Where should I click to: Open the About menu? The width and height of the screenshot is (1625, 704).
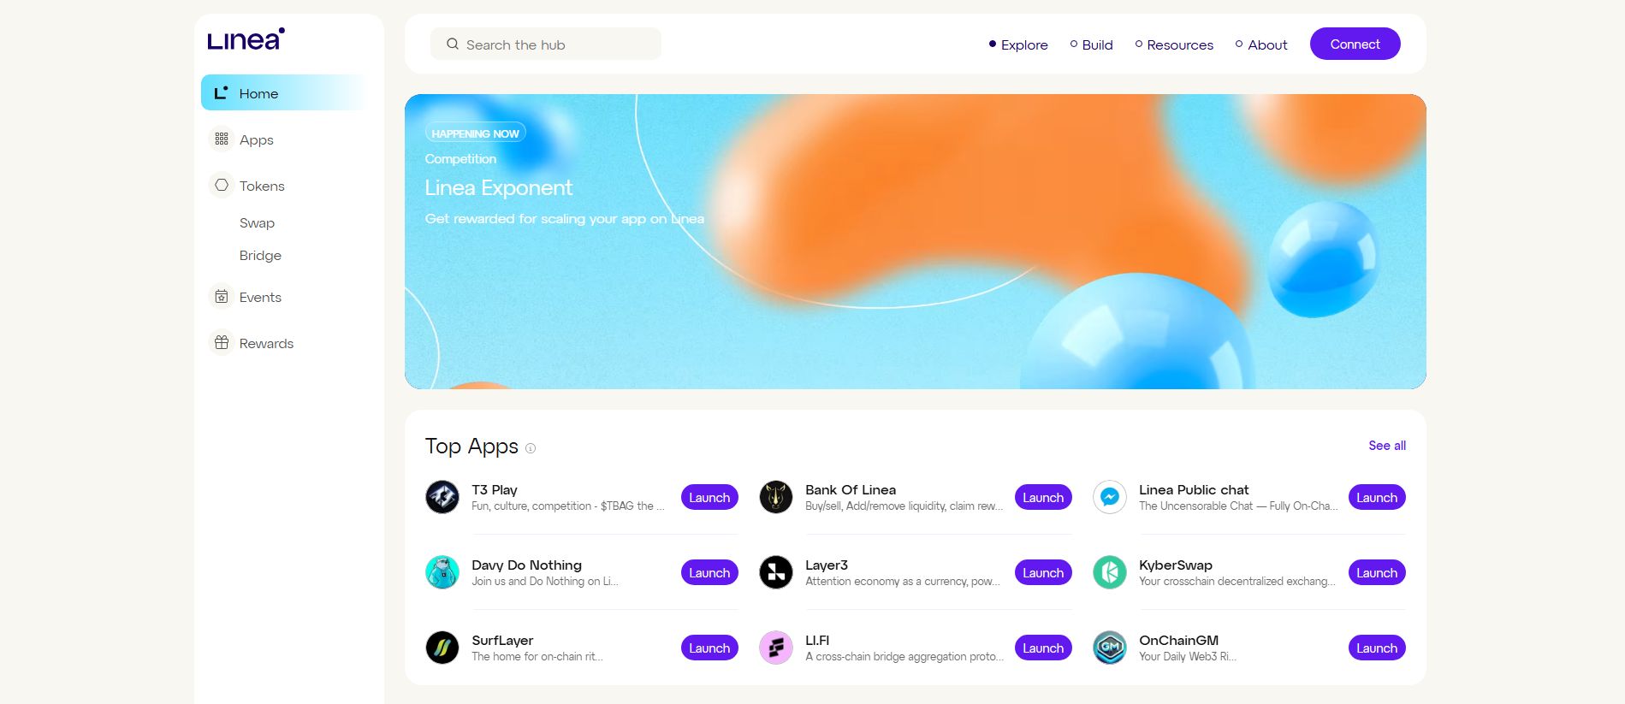(x=1261, y=44)
